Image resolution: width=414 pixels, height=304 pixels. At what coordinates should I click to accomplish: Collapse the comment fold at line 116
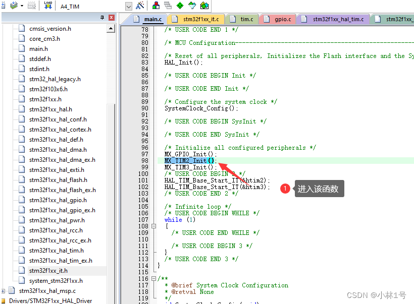click(153, 278)
